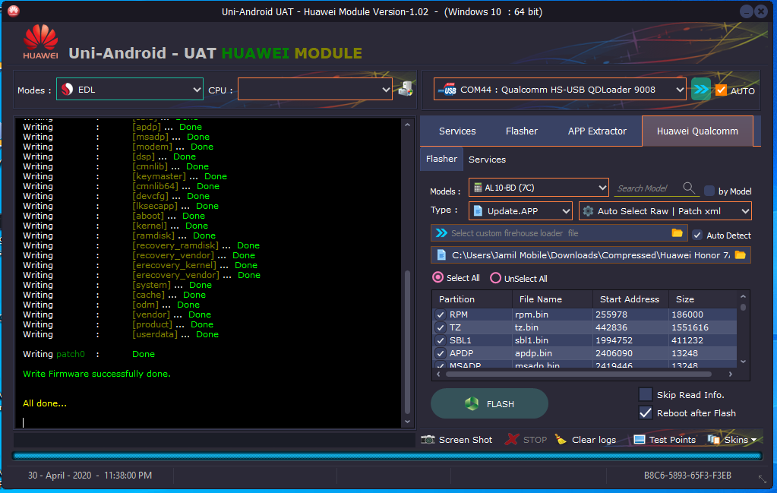Screen dimensions: 777x493
Task: Uncheck the APDP partition checkbox
Action: pyautogui.click(x=441, y=353)
